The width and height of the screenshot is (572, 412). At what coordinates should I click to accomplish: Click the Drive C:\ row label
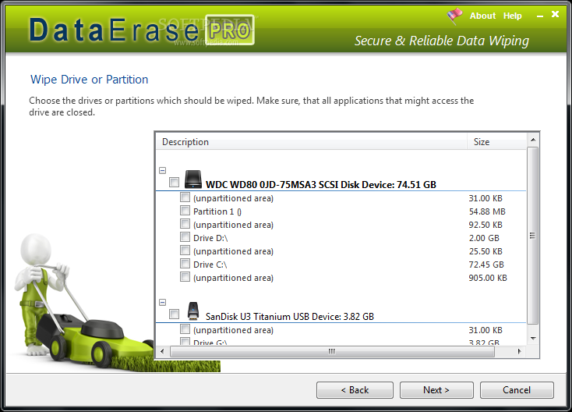(x=210, y=265)
